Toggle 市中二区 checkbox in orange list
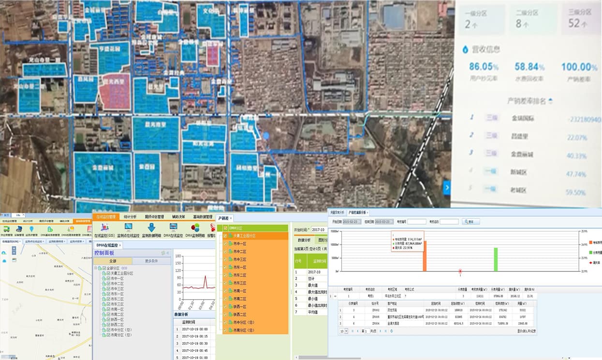The width and height of the screenshot is (602, 360). click(225, 252)
